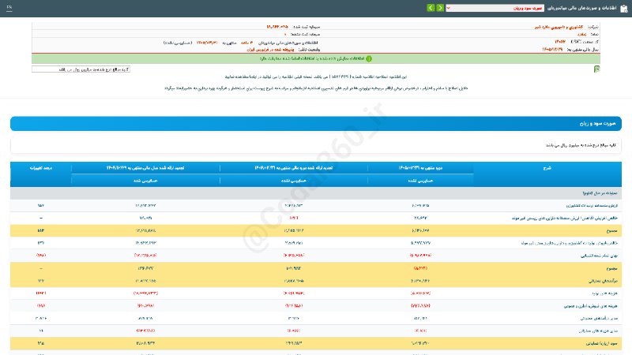Click the green notice bar about disclosed information
This screenshot has height=355, width=632.
(x=315, y=58)
